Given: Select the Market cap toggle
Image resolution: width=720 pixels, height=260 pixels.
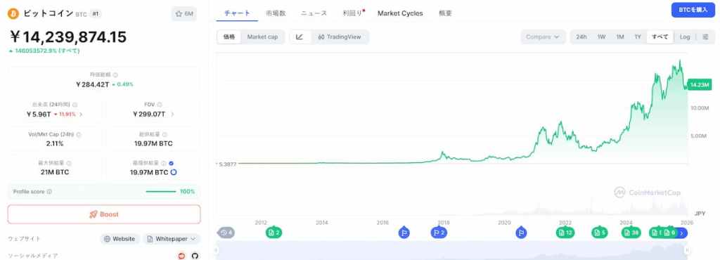Looking at the screenshot, I should click(263, 37).
